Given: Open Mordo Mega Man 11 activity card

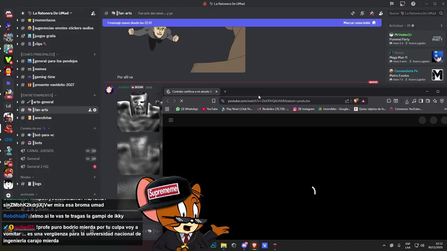Looking at the screenshot, I should pos(416,57).
